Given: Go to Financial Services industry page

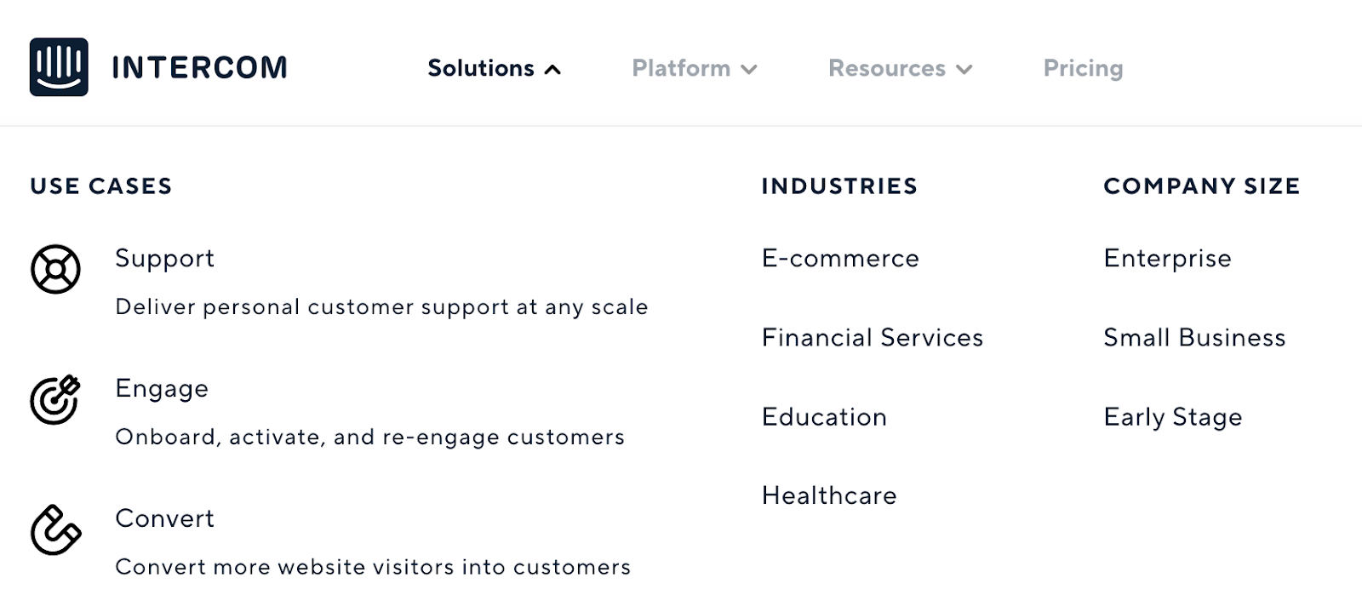Looking at the screenshot, I should pyautogui.click(x=873, y=337).
